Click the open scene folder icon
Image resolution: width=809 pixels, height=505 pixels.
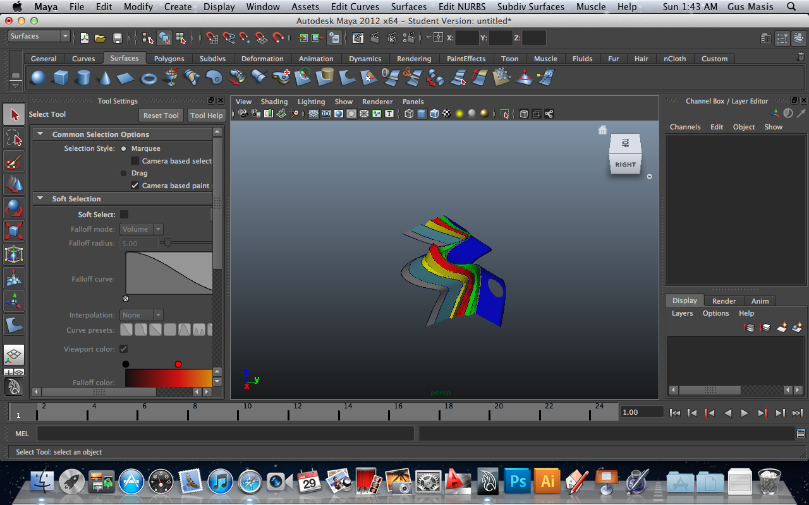click(x=100, y=38)
